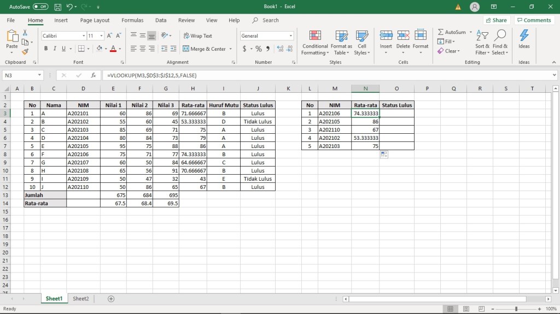Click the Save icon in title bar
This screenshot has height=314, width=560.
coord(57,7)
